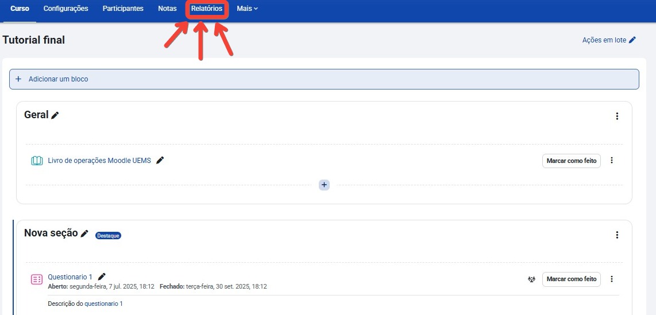
Task: Click the Destaque badge
Action: tap(109, 236)
